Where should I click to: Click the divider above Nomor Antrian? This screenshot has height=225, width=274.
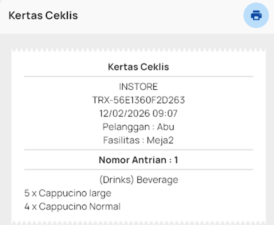(x=138, y=150)
